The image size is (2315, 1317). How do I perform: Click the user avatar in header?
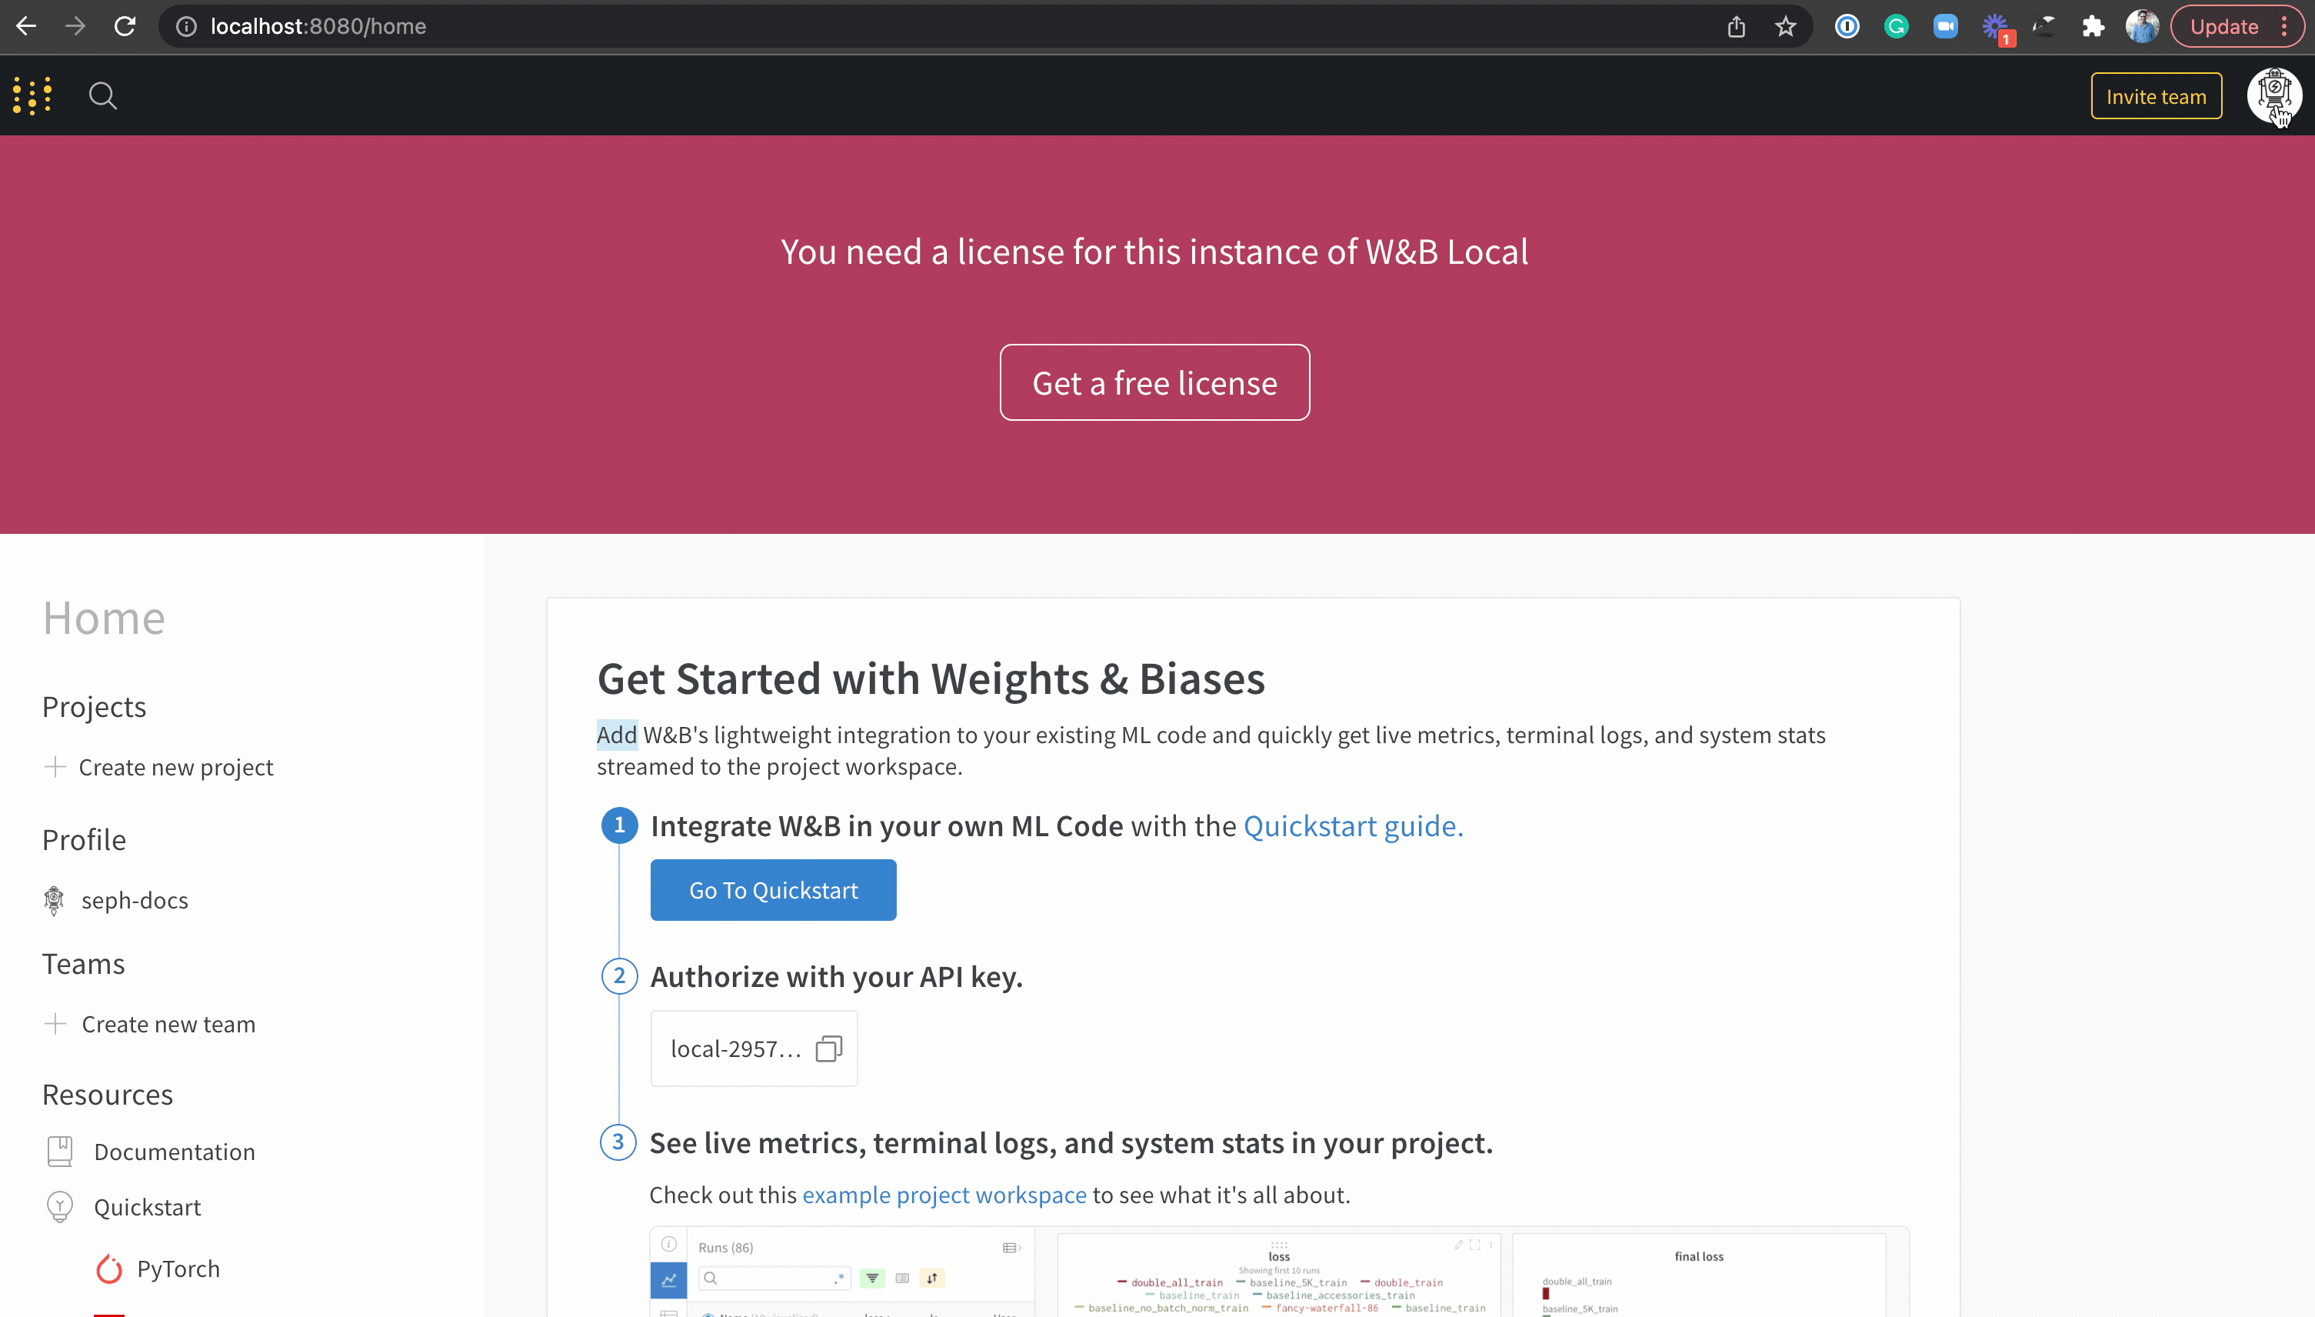click(x=2273, y=96)
